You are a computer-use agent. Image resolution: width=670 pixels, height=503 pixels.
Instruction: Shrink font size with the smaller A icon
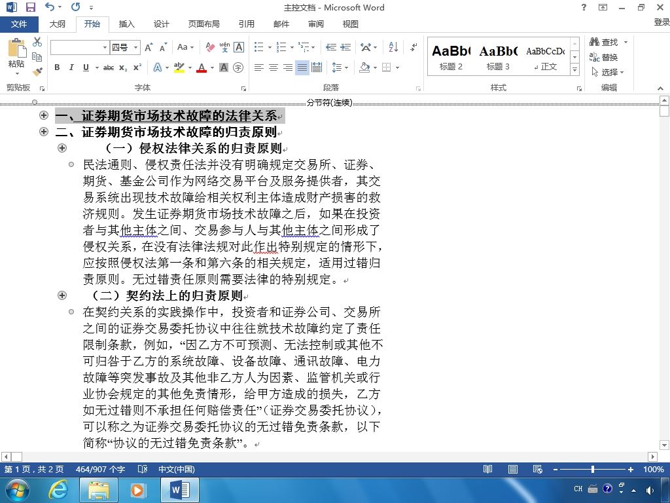pos(163,47)
